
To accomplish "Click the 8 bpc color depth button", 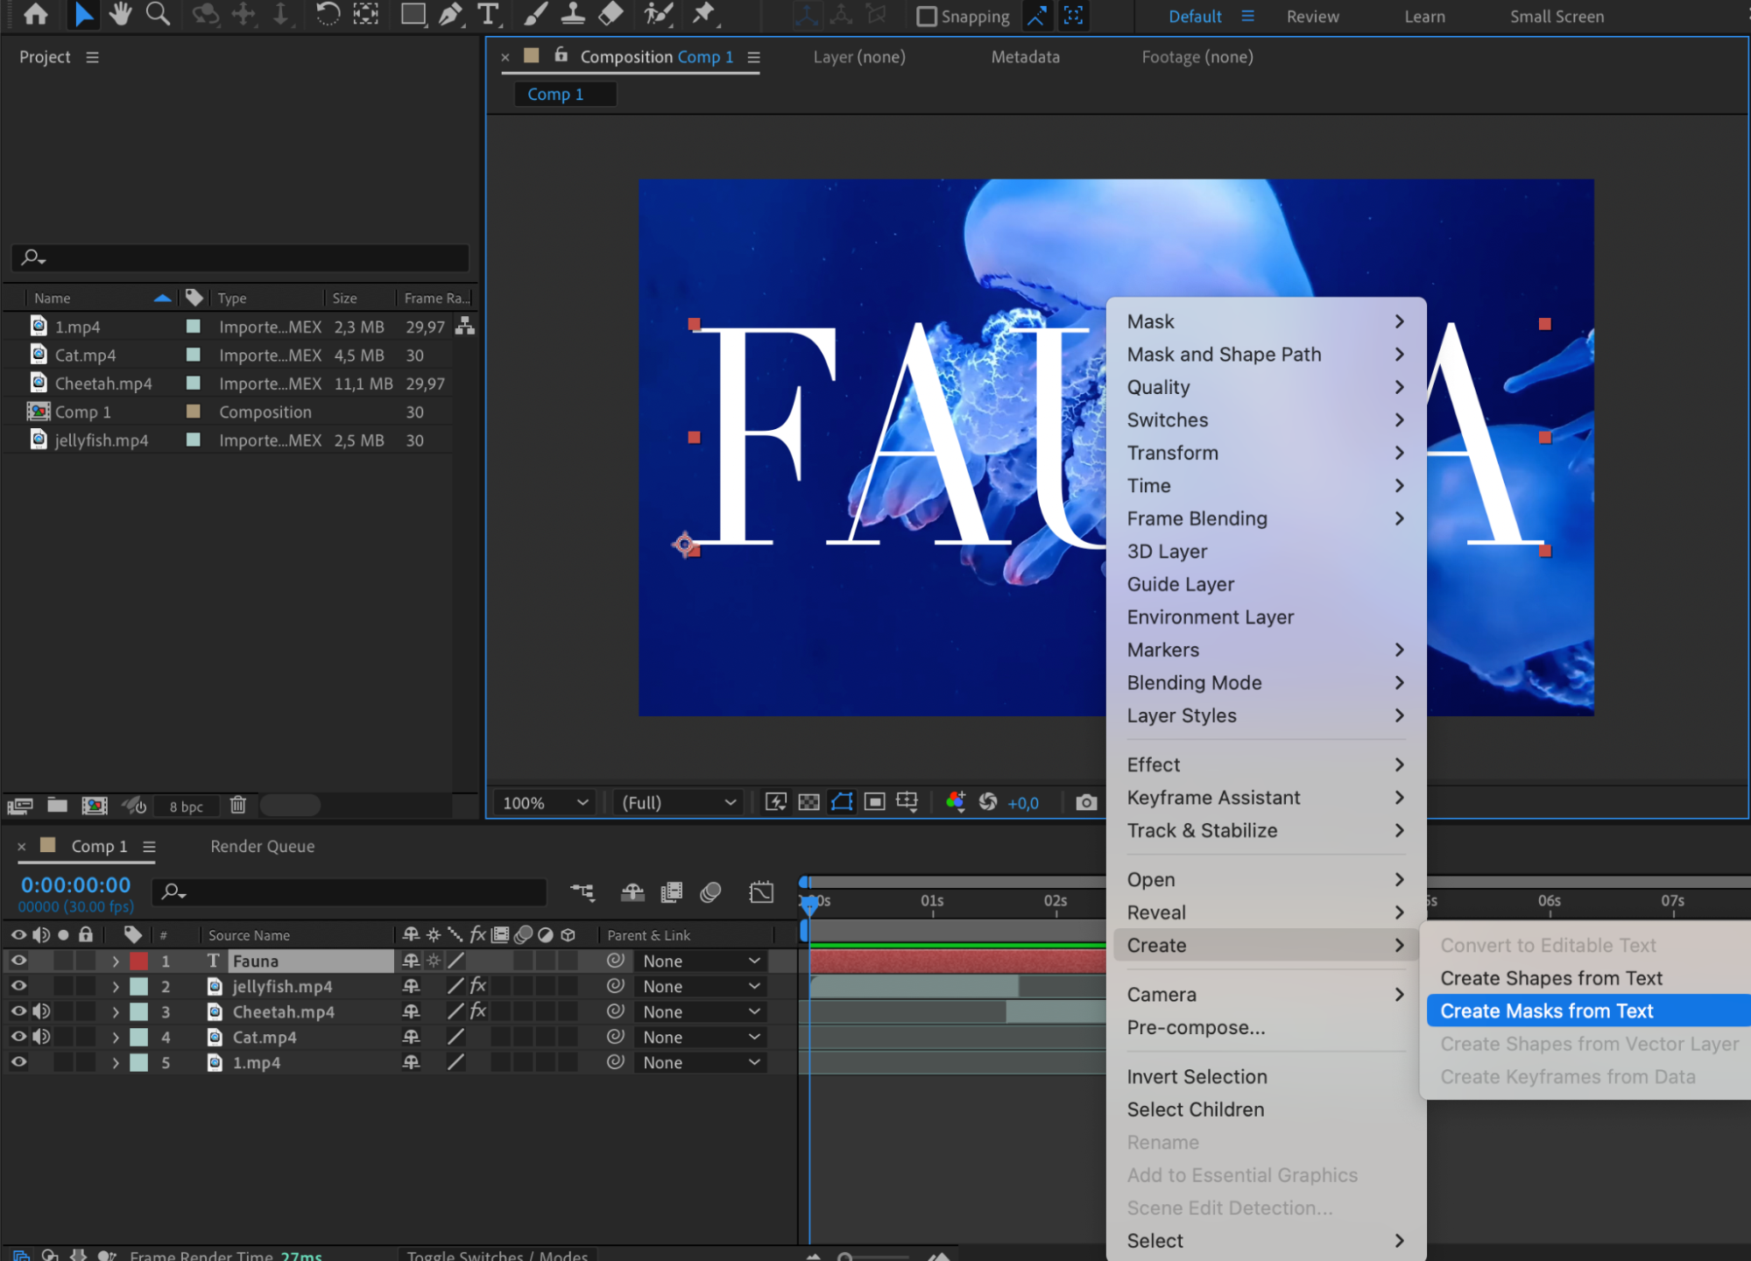I will (186, 806).
